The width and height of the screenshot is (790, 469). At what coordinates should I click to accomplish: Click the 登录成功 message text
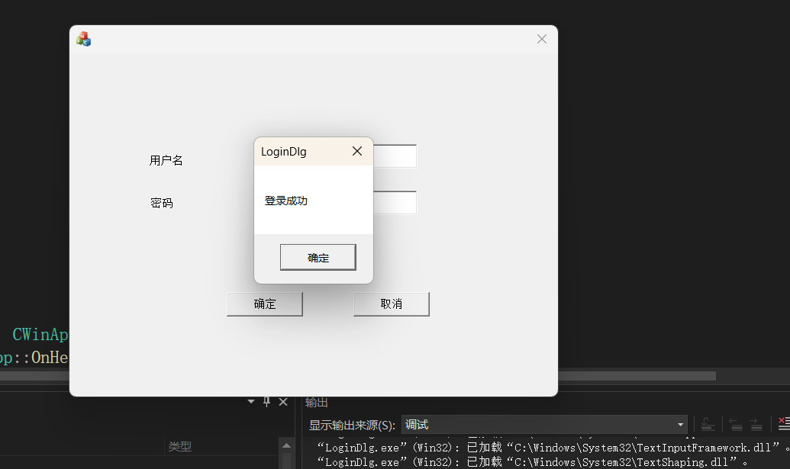(x=285, y=201)
